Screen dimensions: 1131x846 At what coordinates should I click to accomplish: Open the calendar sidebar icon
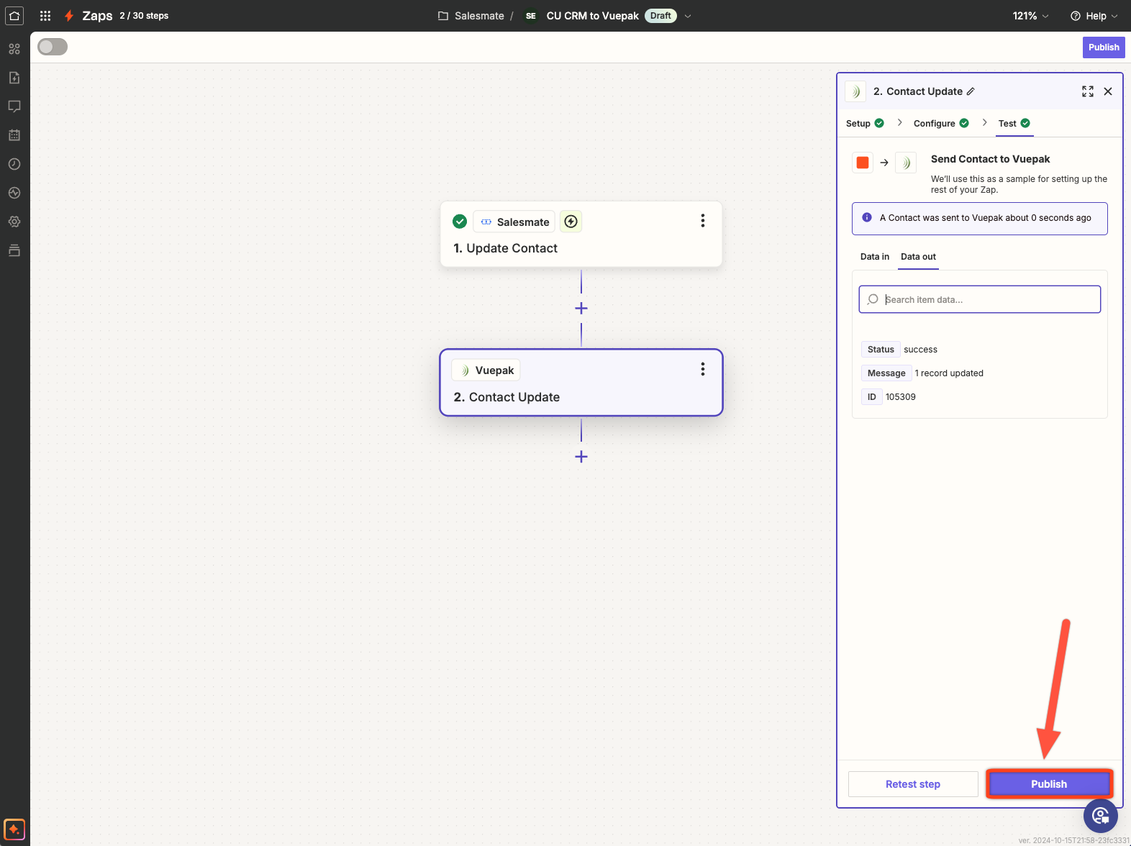coord(14,135)
